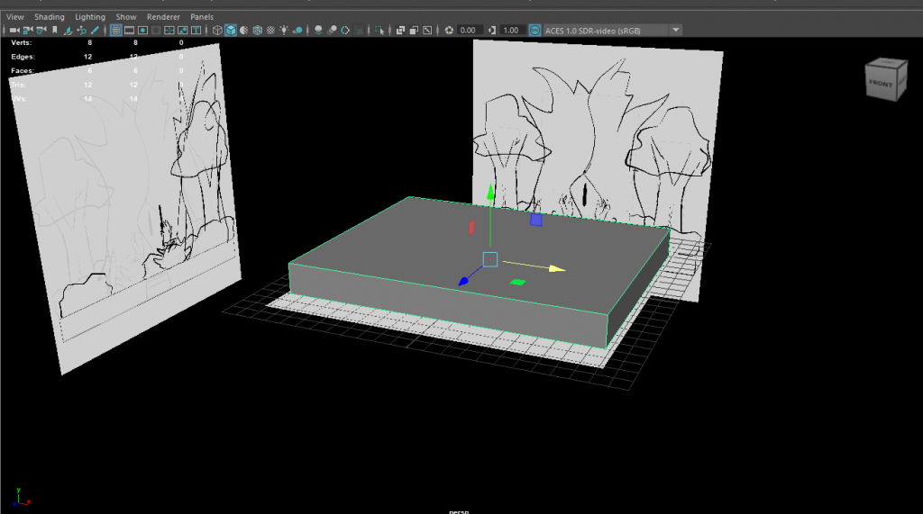Toggle the X-Ray Joints icon

pos(428,30)
